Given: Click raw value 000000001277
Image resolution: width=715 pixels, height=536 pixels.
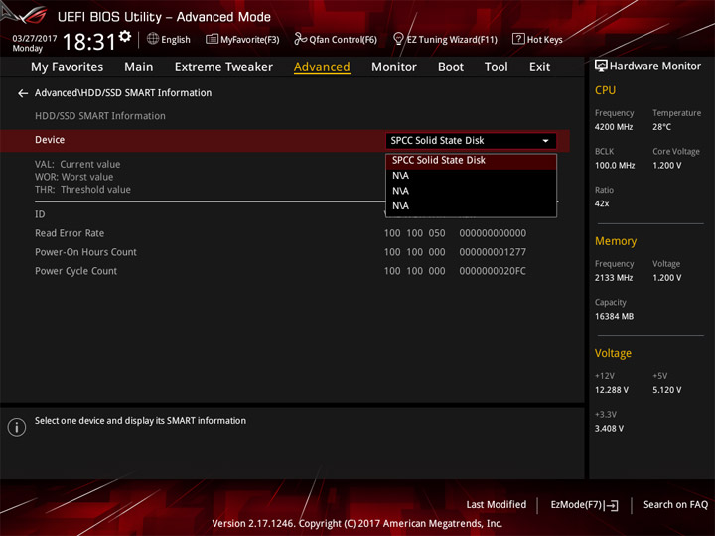Looking at the screenshot, I should pos(493,252).
